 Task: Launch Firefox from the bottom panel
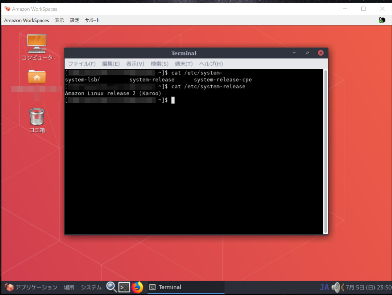pyautogui.click(x=138, y=287)
